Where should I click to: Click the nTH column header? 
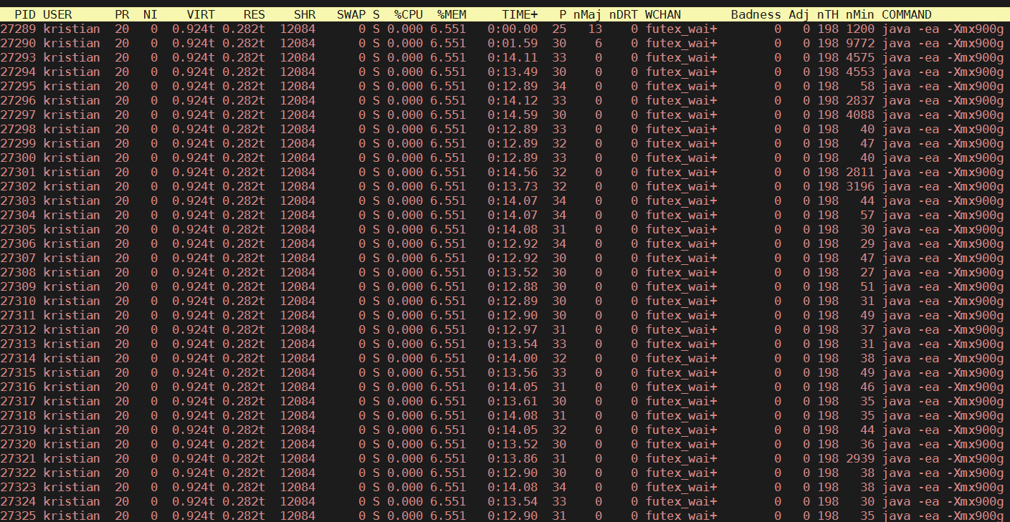tap(828, 14)
